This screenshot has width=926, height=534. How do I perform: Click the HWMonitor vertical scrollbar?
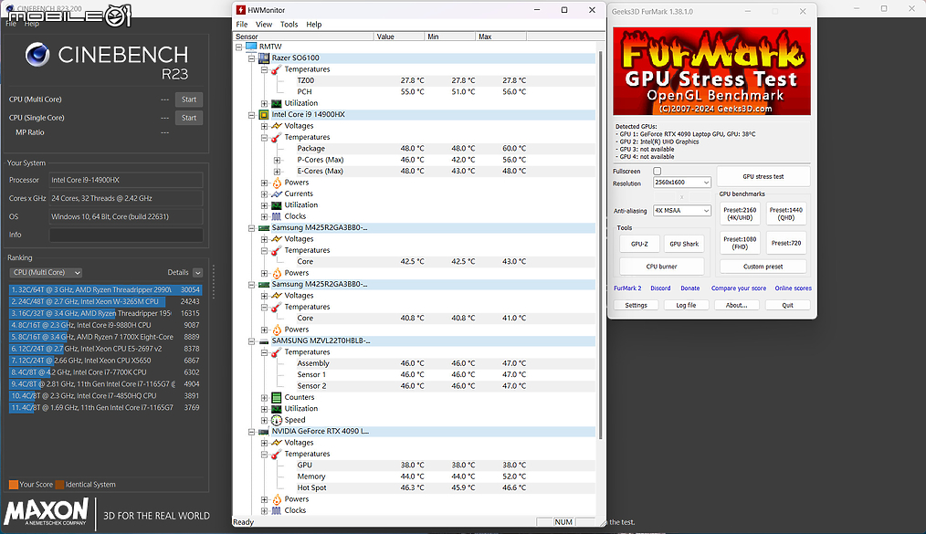point(601,245)
